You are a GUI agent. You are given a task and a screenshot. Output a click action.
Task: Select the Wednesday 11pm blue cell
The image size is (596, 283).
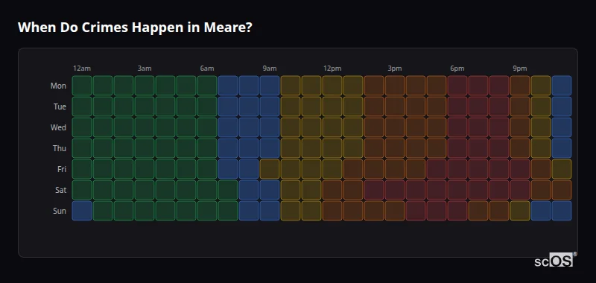(x=562, y=127)
